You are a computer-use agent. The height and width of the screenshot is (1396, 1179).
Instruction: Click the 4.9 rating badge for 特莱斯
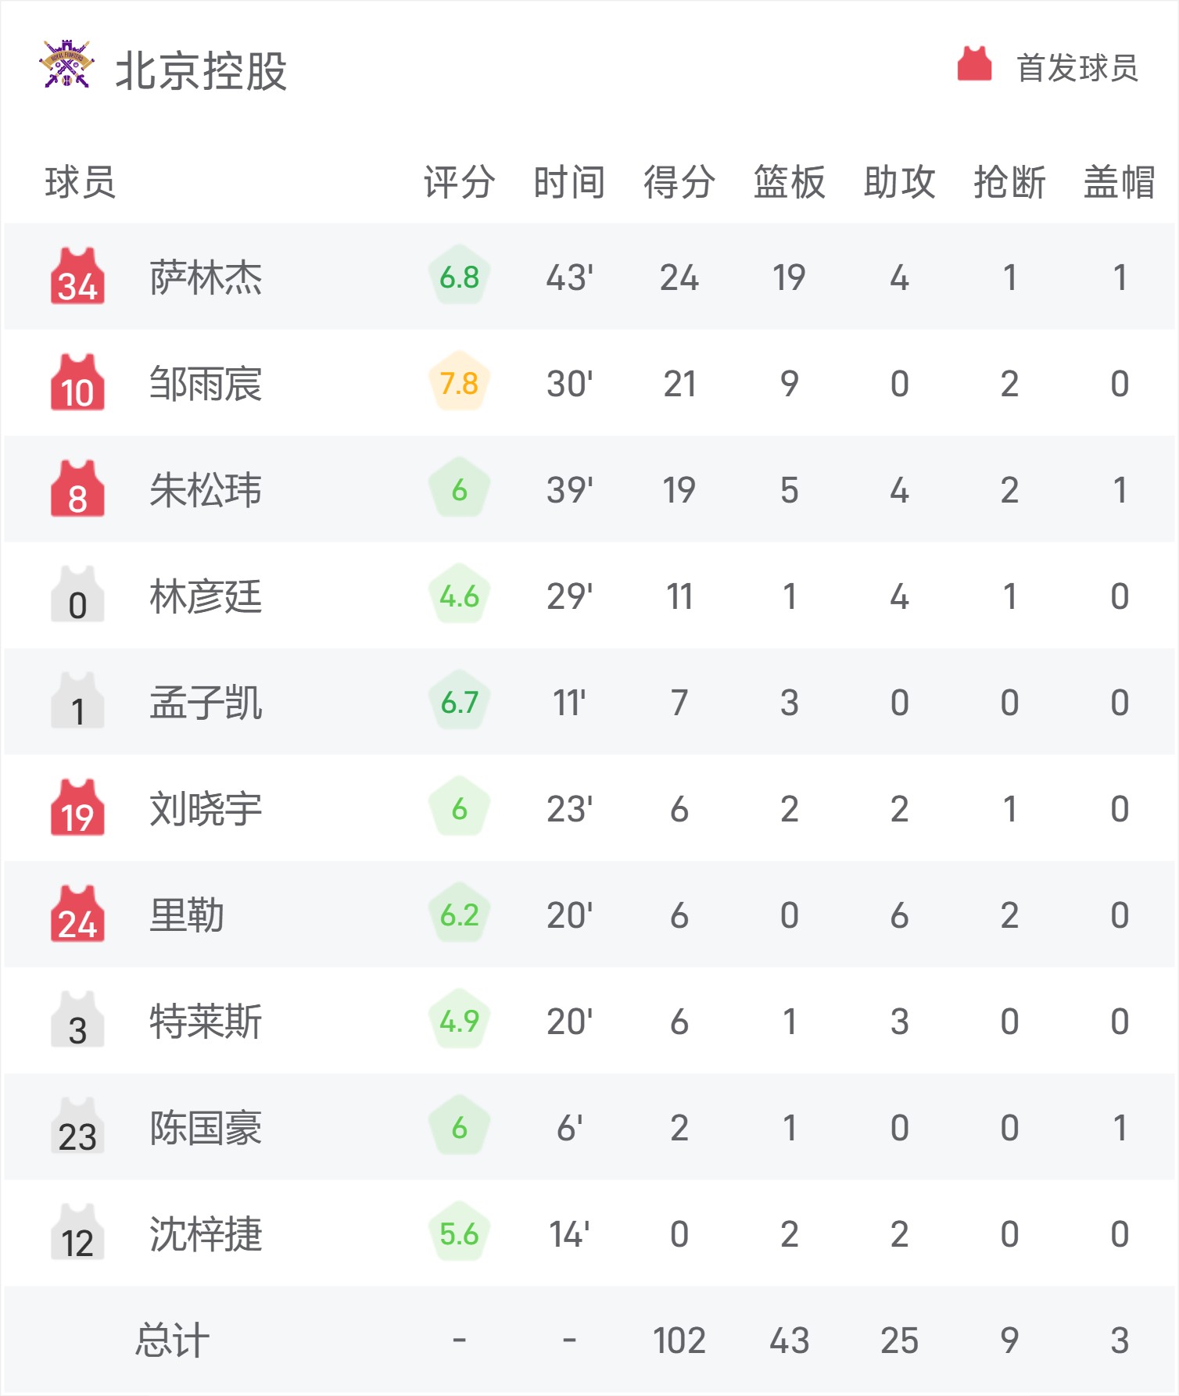click(x=460, y=1020)
